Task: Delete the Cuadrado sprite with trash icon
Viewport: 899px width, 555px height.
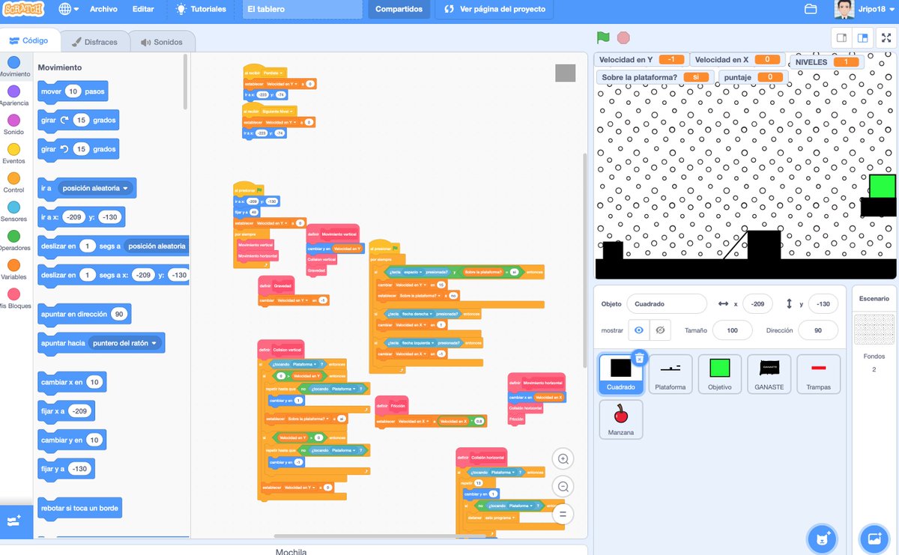Action: tap(638, 359)
